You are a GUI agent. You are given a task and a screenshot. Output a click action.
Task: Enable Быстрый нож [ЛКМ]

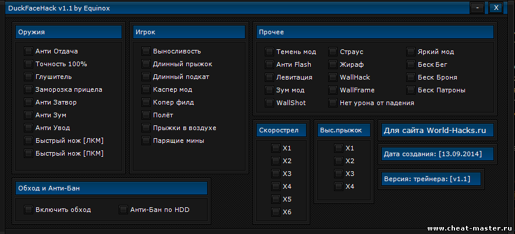click(x=29, y=141)
